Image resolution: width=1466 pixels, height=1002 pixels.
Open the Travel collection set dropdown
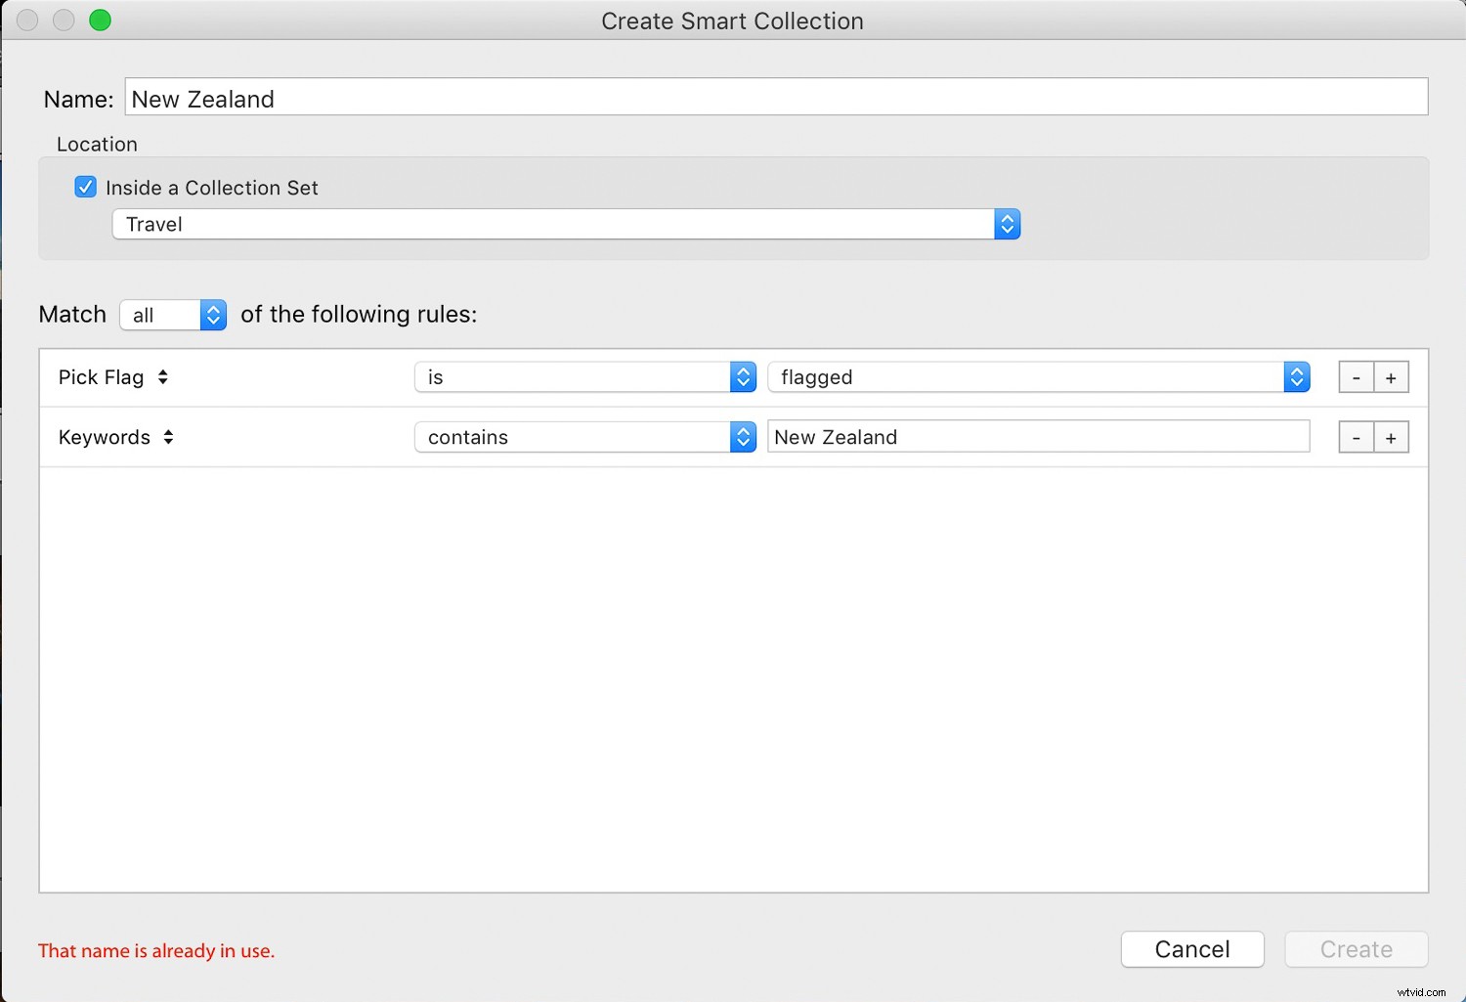(x=567, y=224)
